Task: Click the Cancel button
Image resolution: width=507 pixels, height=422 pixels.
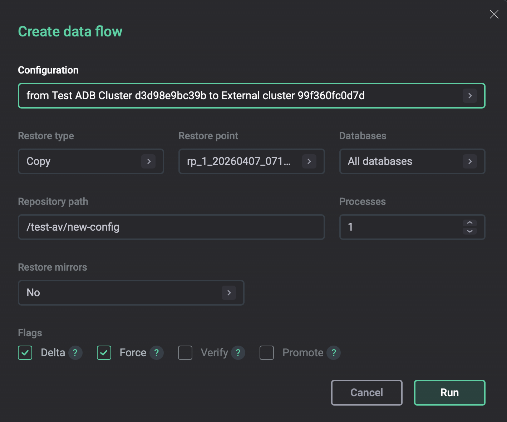Action: (366, 392)
